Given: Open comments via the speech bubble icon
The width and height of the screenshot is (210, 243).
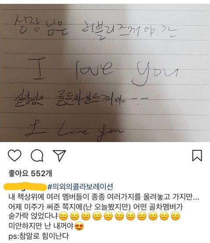Looking at the screenshot, I should coord(37,156).
